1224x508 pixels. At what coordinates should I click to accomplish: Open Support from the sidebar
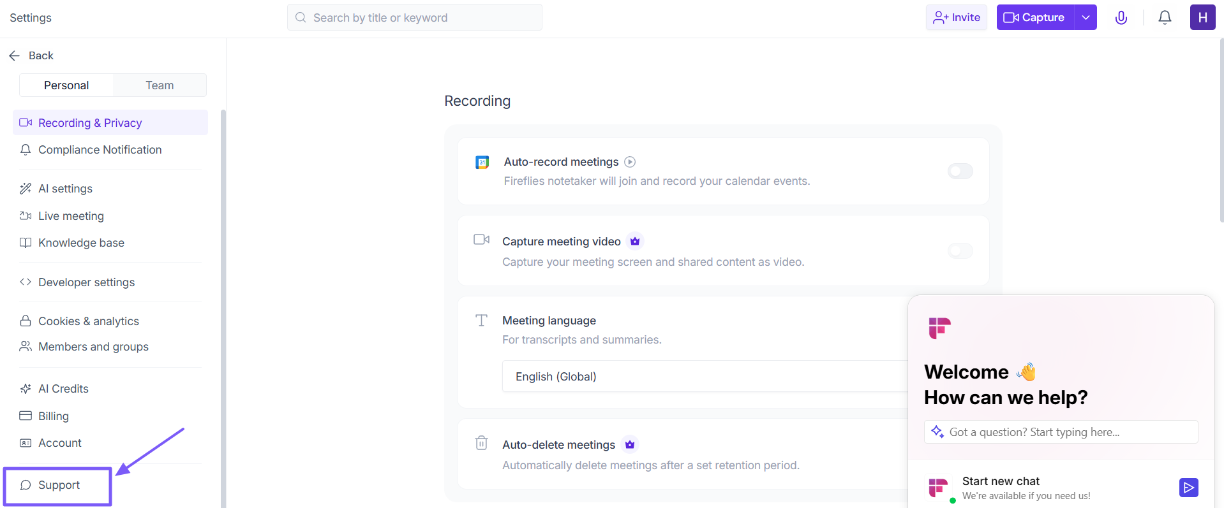[57, 486]
